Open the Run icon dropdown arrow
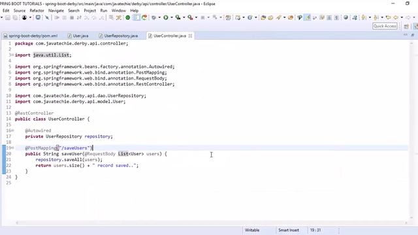The image size is (418, 235). (x=172, y=18)
